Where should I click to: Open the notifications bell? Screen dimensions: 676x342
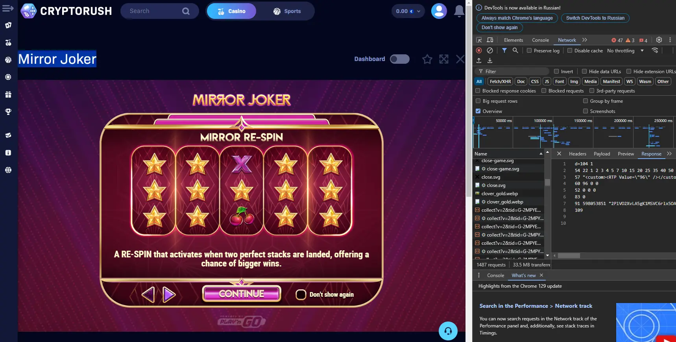point(459,11)
